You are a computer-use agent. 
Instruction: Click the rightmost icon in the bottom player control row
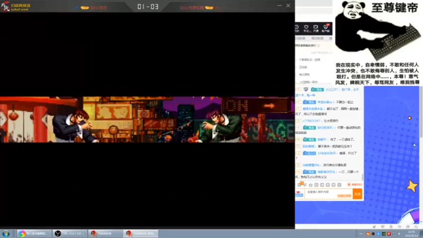[x=416, y=227]
